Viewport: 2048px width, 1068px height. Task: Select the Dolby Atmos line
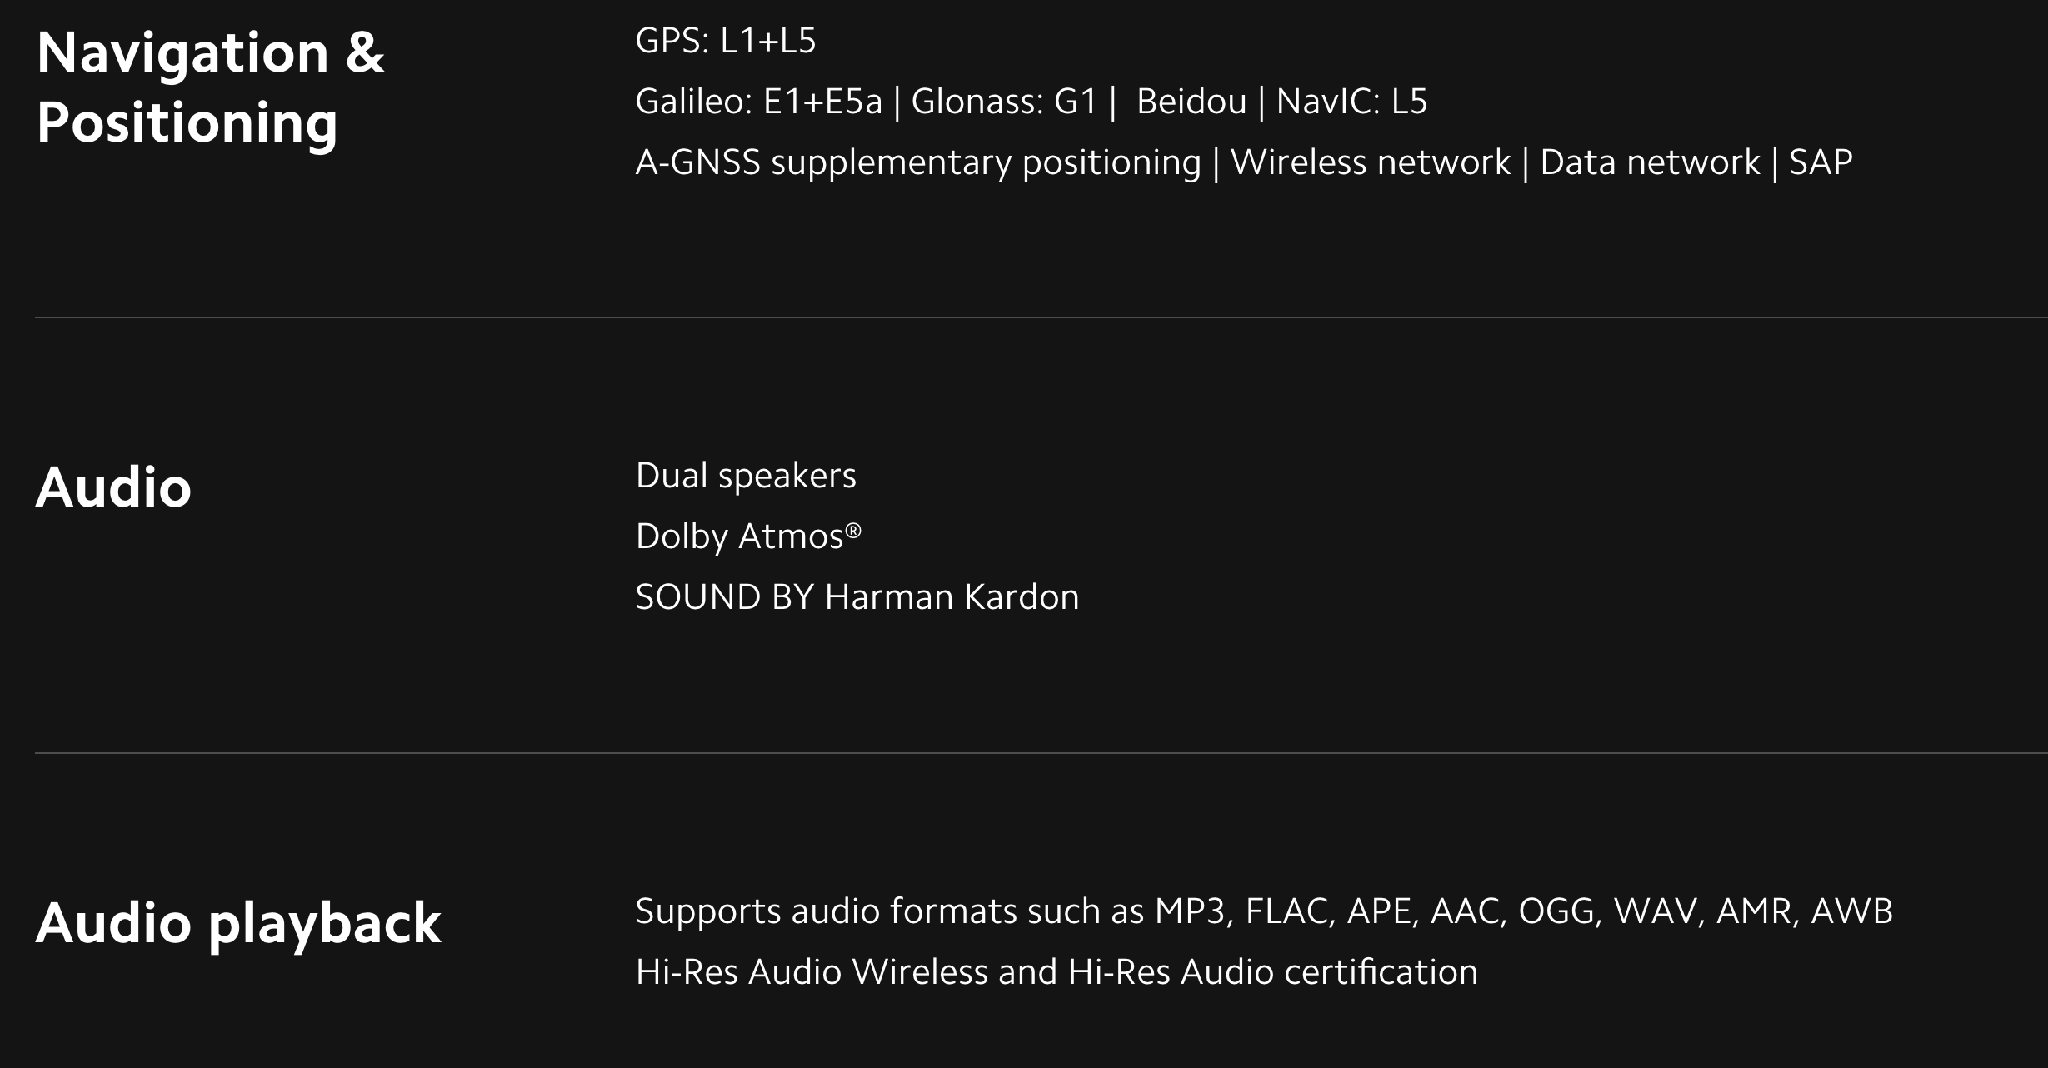tap(748, 536)
